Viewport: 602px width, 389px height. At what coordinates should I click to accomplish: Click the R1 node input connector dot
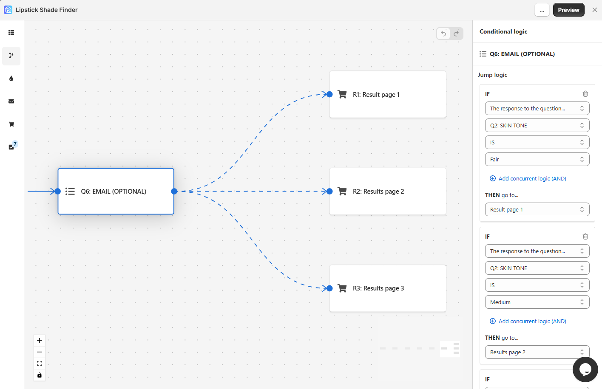tap(329, 94)
